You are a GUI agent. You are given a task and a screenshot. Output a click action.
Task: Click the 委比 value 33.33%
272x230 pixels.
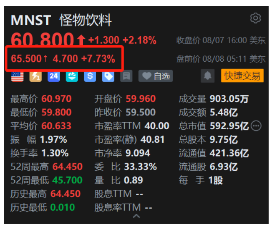pos(140,167)
